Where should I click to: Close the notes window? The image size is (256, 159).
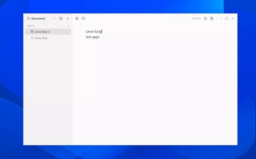click(x=232, y=18)
